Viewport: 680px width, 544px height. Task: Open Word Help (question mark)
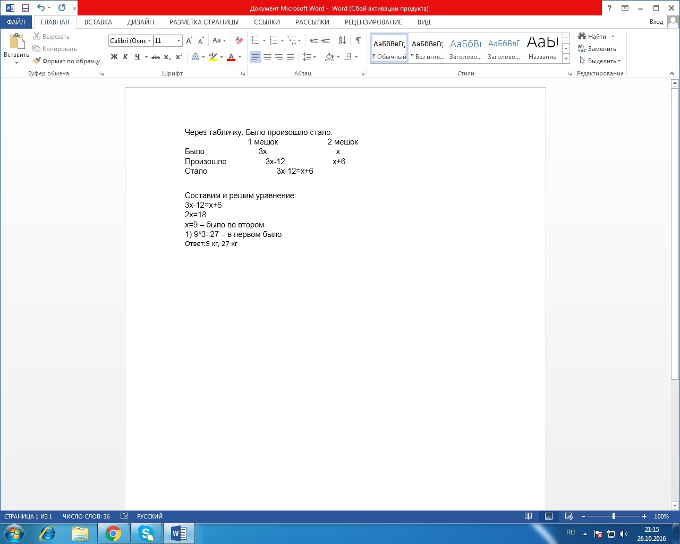[x=609, y=8]
